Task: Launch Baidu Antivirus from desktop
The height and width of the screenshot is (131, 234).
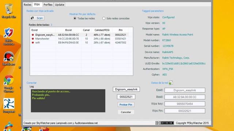Action: coord(9,36)
